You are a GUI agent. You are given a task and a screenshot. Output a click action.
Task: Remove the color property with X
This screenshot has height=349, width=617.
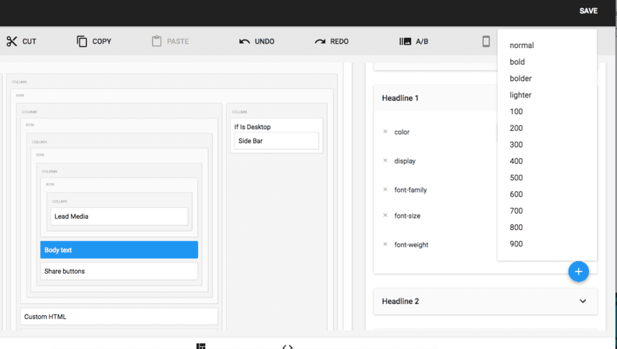tap(385, 132)
